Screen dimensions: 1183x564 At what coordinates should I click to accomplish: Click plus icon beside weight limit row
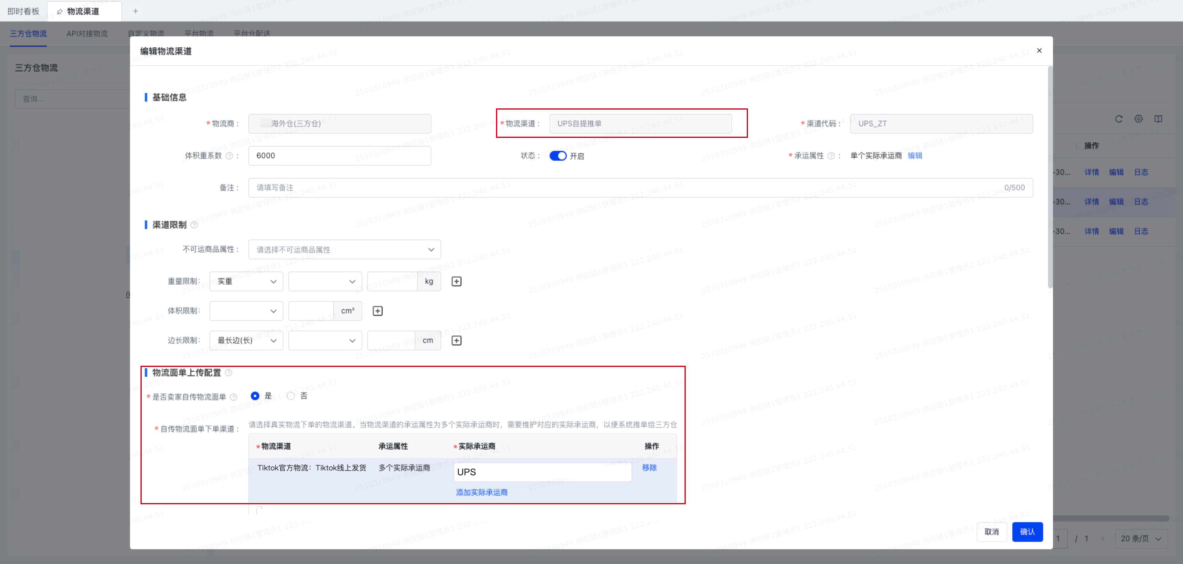[x=456, y=281]
